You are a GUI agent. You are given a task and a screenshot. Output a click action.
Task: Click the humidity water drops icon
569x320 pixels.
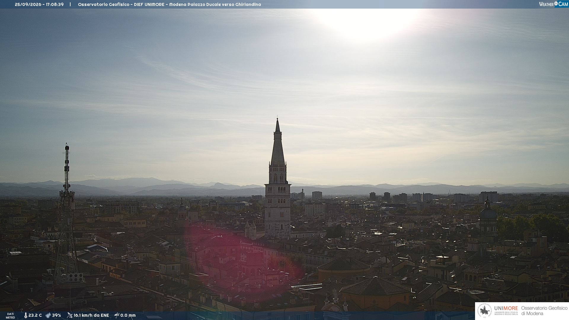click(48, 315)
